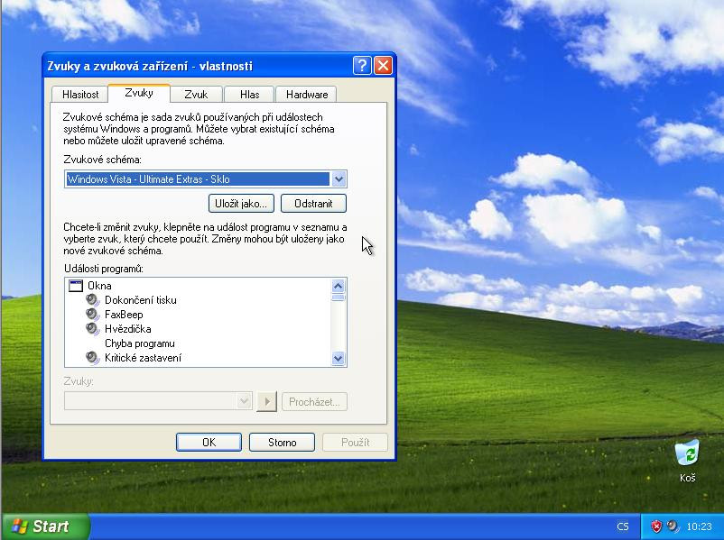Viewport: 724px width, 540px height.
Task: Click the events list scroll down arrow
Action: pyautogui.click(x=338, y=358)
